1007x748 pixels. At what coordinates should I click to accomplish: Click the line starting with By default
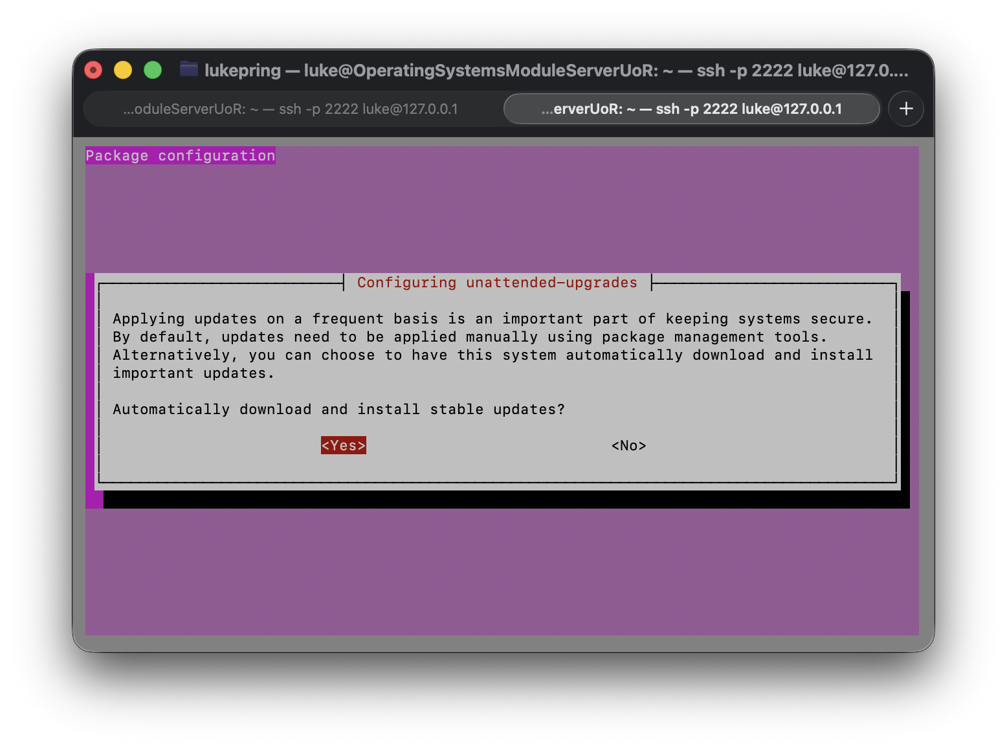[x=469, y=337]
